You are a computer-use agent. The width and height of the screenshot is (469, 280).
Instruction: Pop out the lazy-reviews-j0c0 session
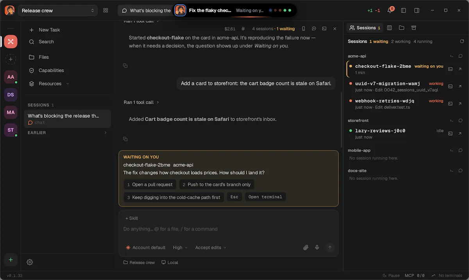point(460,133)
